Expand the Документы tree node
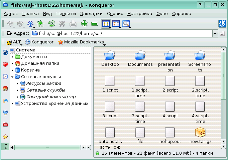This screenshot has width=228, height=160. click(12, 57)
